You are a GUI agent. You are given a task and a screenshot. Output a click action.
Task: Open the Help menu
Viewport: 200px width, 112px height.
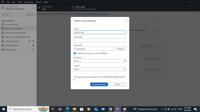(46, 2)
